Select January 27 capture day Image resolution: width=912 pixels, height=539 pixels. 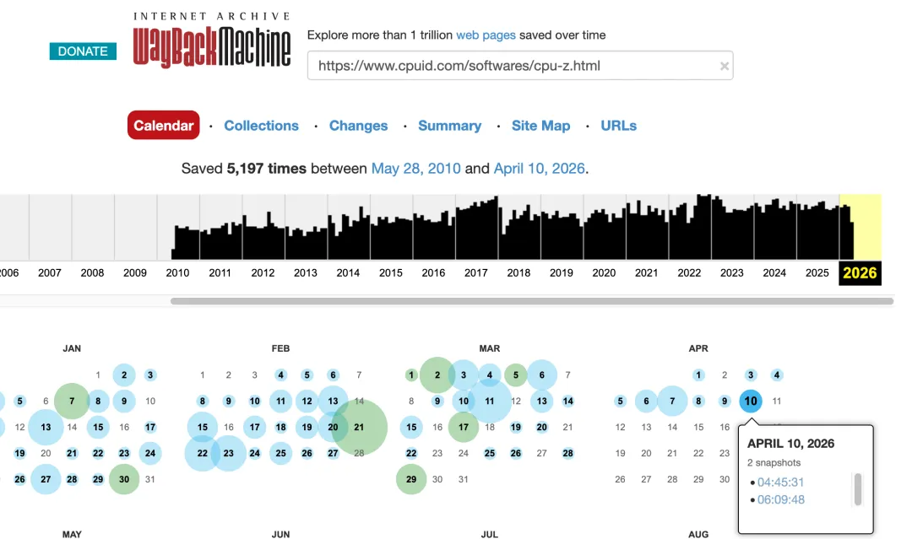click(46, 479)
